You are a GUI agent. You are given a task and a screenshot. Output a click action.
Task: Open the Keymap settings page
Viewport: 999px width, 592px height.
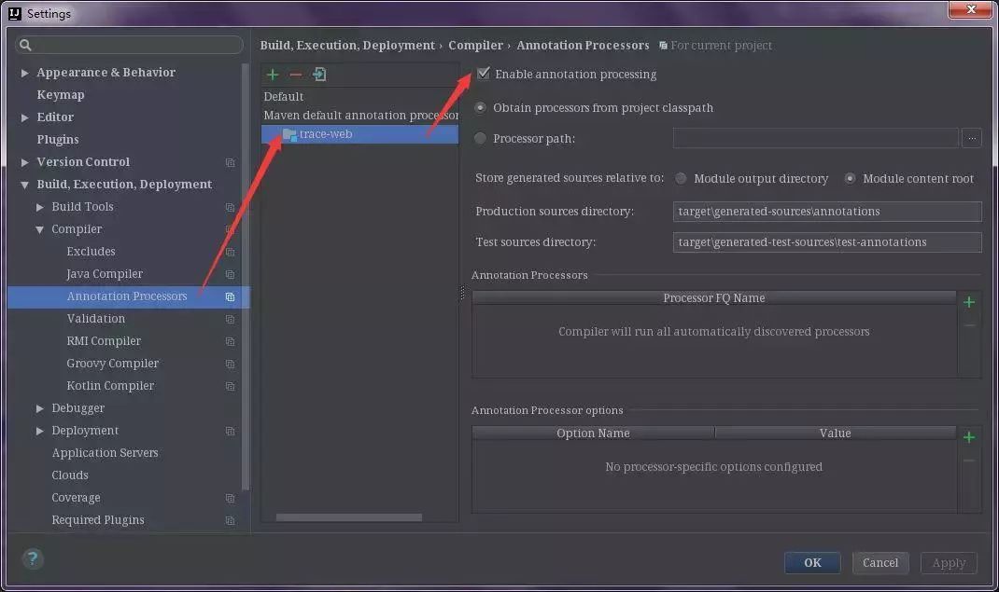click(61, 95)
